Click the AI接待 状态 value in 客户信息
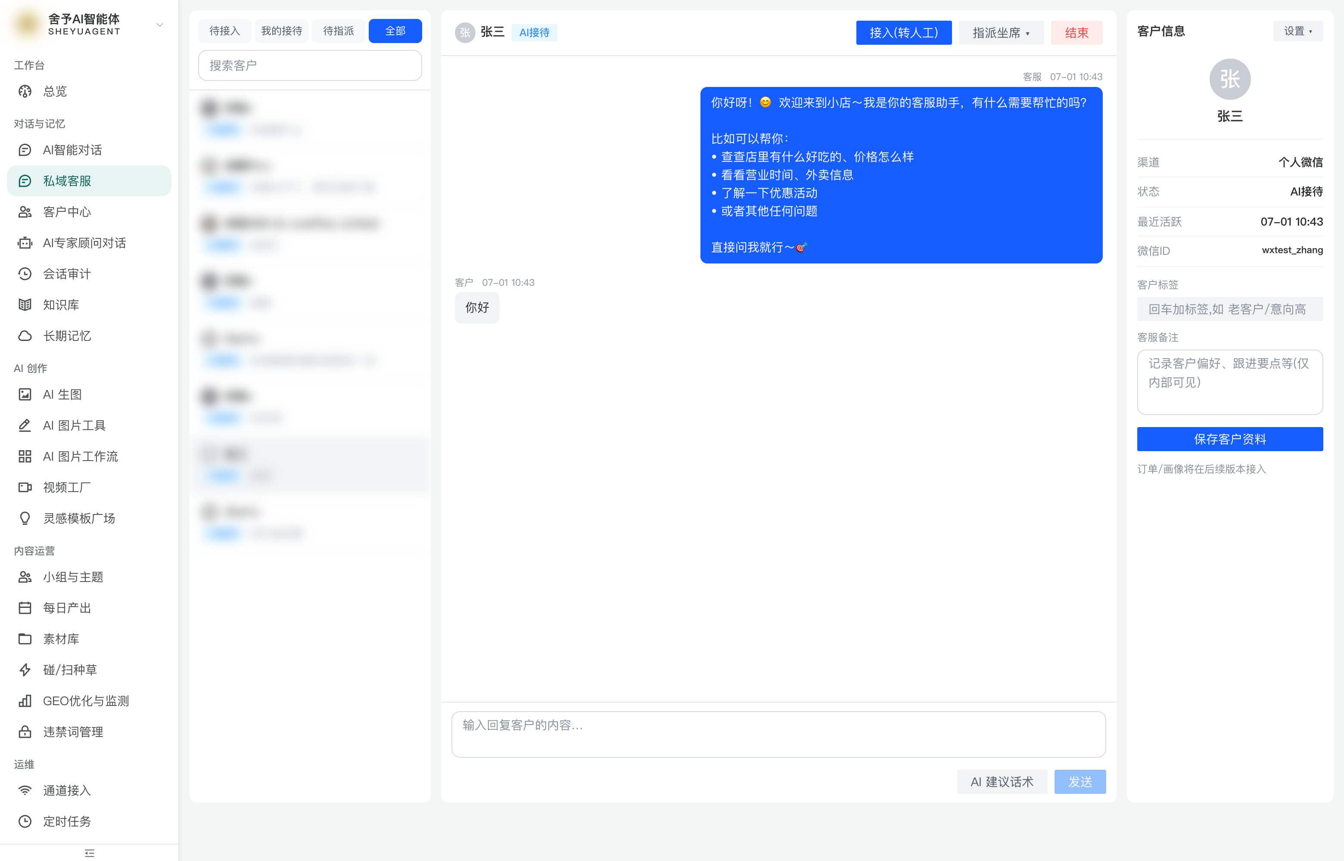The height and width of the screenshot is (861, 1344). (1306, 192)
